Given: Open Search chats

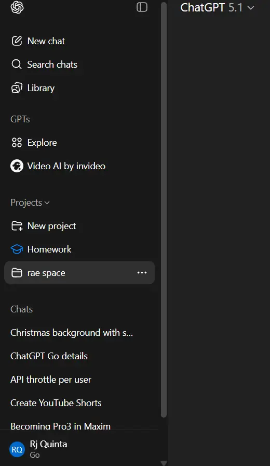Looking at the screenshot, I should (x=79, y=65).
